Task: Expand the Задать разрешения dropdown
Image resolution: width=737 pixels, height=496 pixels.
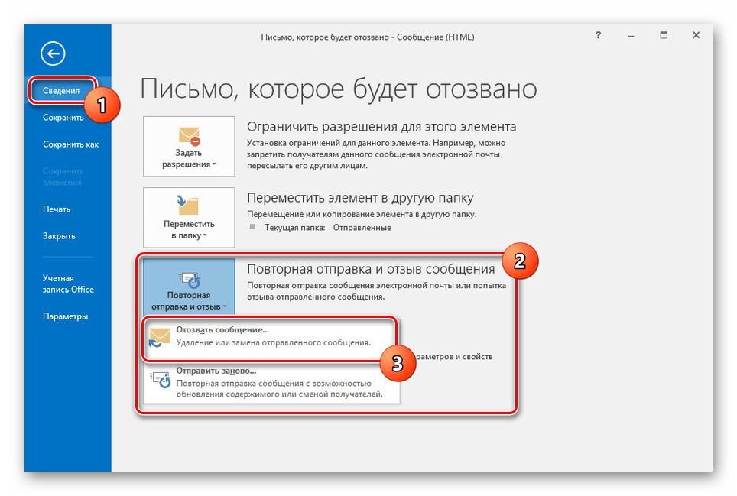Action: coord(188,164)
